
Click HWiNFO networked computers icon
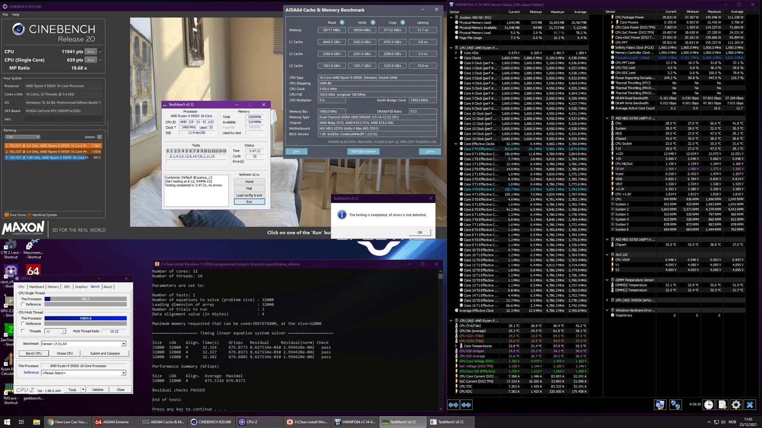click(675, 405)
